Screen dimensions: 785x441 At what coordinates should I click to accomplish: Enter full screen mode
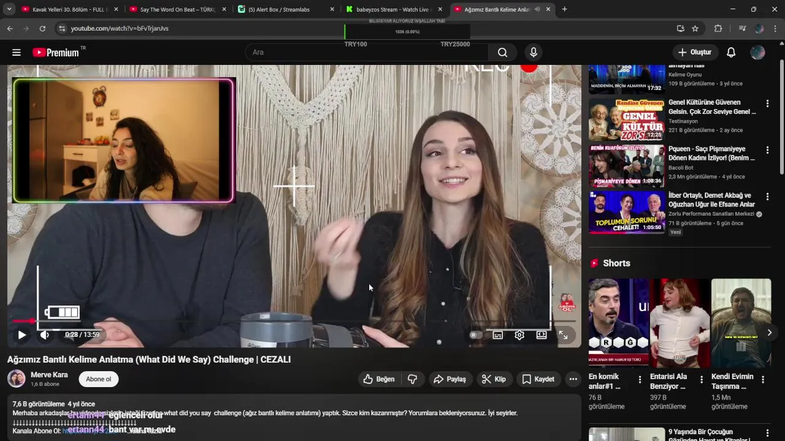[x=563, y=335]
